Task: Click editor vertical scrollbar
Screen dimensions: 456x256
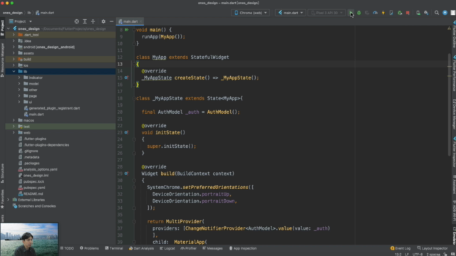Action: click(450, 105)
